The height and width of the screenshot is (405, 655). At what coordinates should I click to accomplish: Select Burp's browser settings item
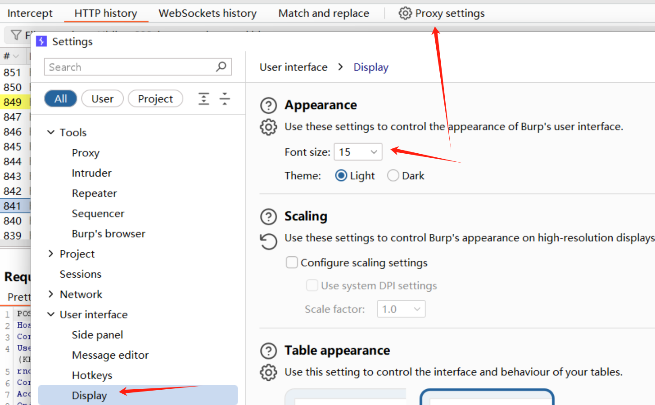coord(108,234)
